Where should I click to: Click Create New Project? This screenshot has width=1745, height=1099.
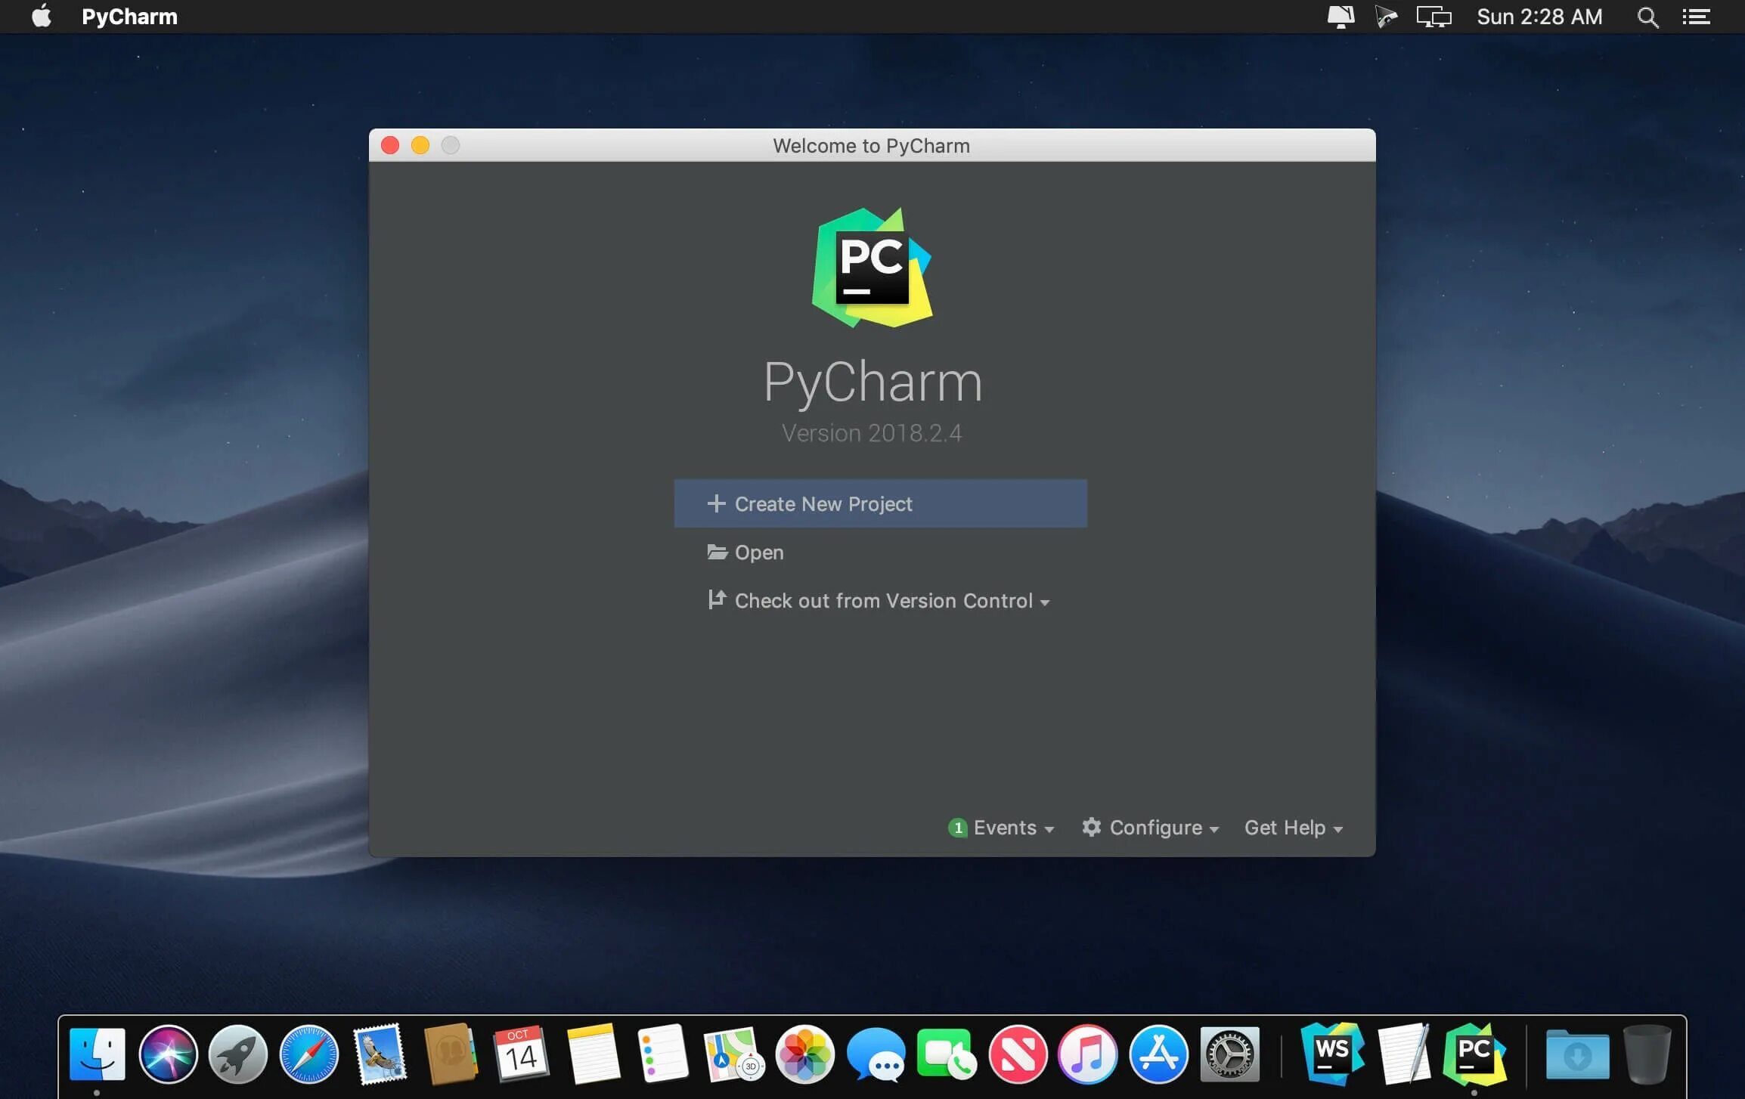(880, 503)
